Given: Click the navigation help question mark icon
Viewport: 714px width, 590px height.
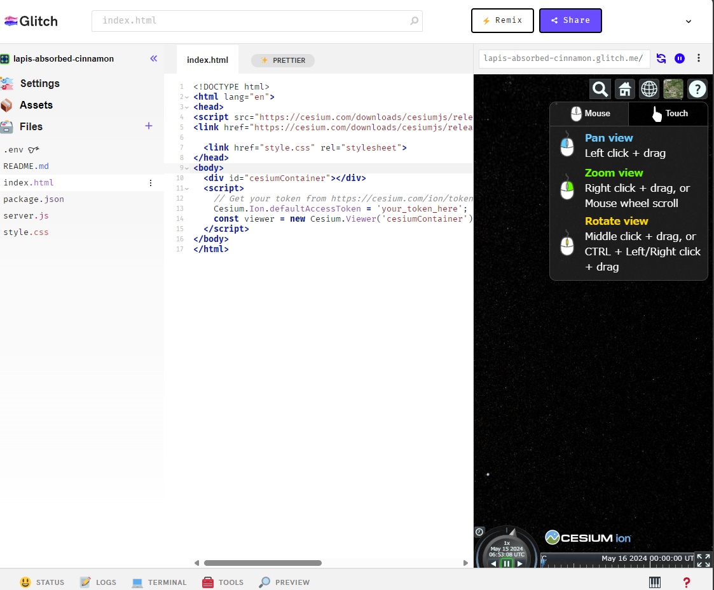Looking at the screenshot, I should 697,89.
